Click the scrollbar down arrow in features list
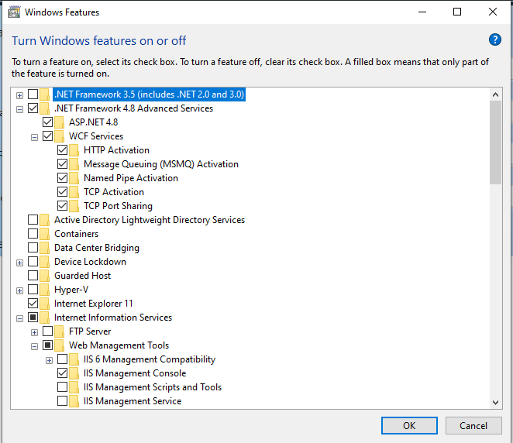 pos(496,402)
